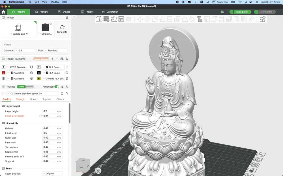This screenshot has width=283, height=176.
Task: Save the process preset icon
Action: tap(62, 93)
